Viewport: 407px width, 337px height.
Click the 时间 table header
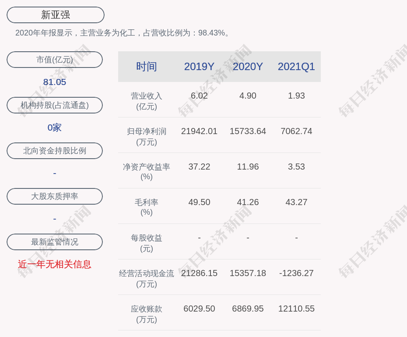147,67
